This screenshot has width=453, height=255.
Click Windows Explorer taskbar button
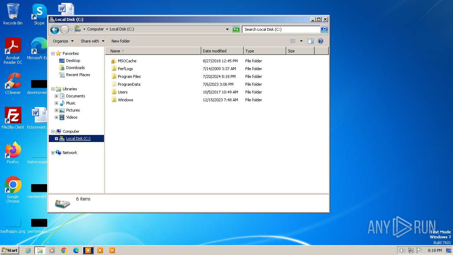tap(40, 250)
